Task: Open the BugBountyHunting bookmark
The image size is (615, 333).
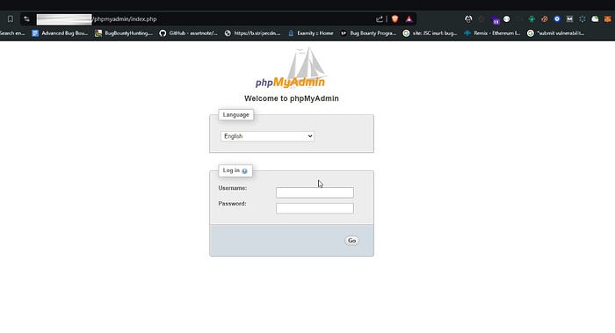Action: point(124,33)
